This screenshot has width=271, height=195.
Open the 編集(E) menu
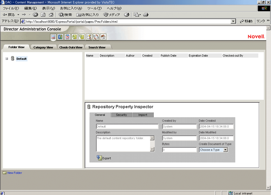30,8
